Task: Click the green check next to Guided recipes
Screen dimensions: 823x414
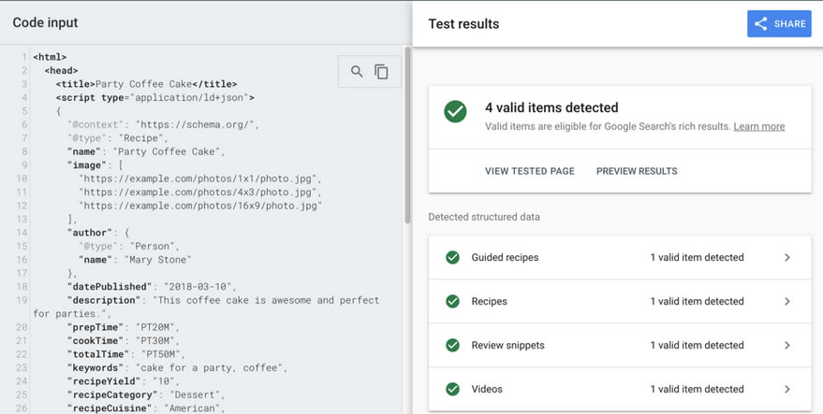Action: point(452,257)
